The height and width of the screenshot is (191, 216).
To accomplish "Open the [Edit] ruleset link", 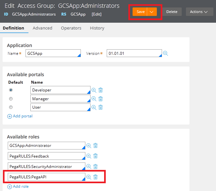I will point(97,14).
